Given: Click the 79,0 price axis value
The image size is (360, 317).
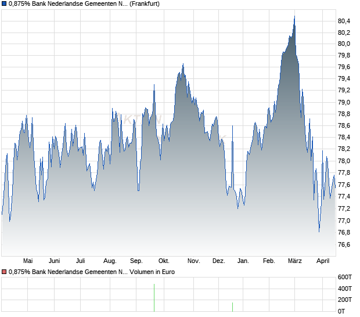Looking at the screenshot, I should 344,102.
